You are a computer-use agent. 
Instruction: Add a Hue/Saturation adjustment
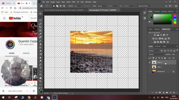(x=153, y=39)
